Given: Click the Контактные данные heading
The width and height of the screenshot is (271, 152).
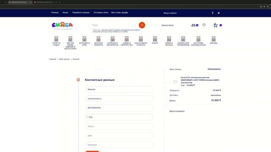Looking at the screenshot, I should point(100,80).
